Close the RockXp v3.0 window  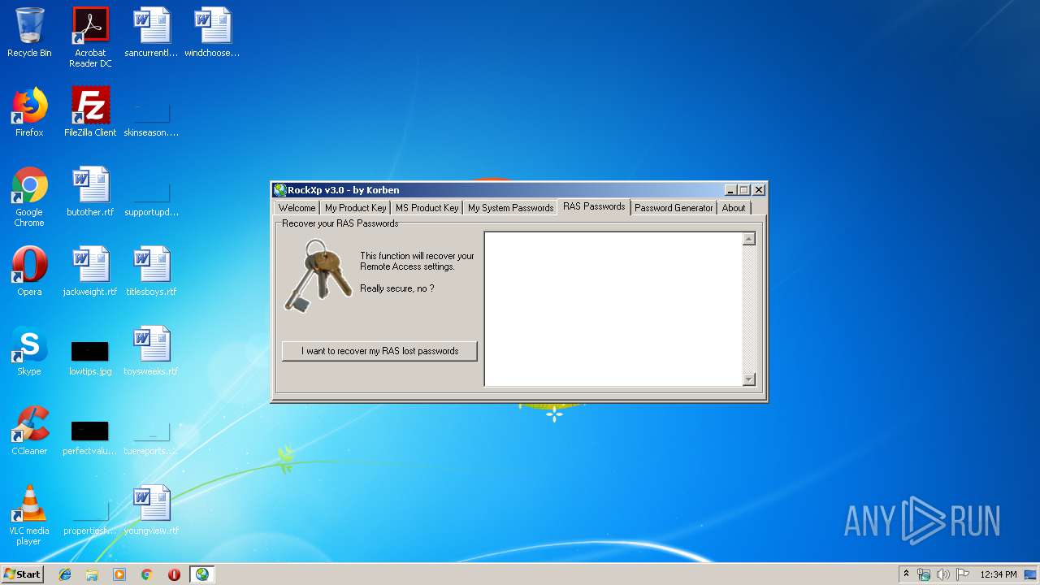point(758,190)
